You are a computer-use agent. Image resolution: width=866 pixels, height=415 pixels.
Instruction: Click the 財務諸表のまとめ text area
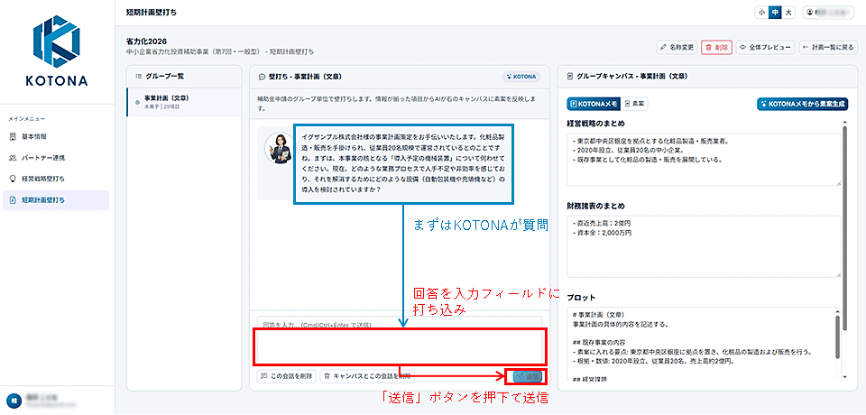point(705,246)
